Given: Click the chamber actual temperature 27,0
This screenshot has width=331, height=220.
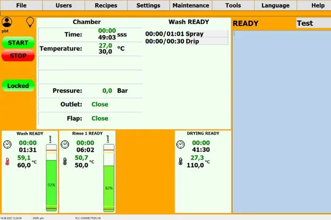Looking at the screenshot, I should pyautogui.click(x=105, y=45).
